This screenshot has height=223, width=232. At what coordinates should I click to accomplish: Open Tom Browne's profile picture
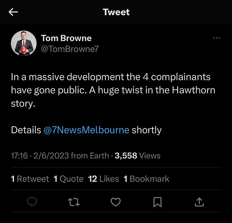click(x=24, y=43)
